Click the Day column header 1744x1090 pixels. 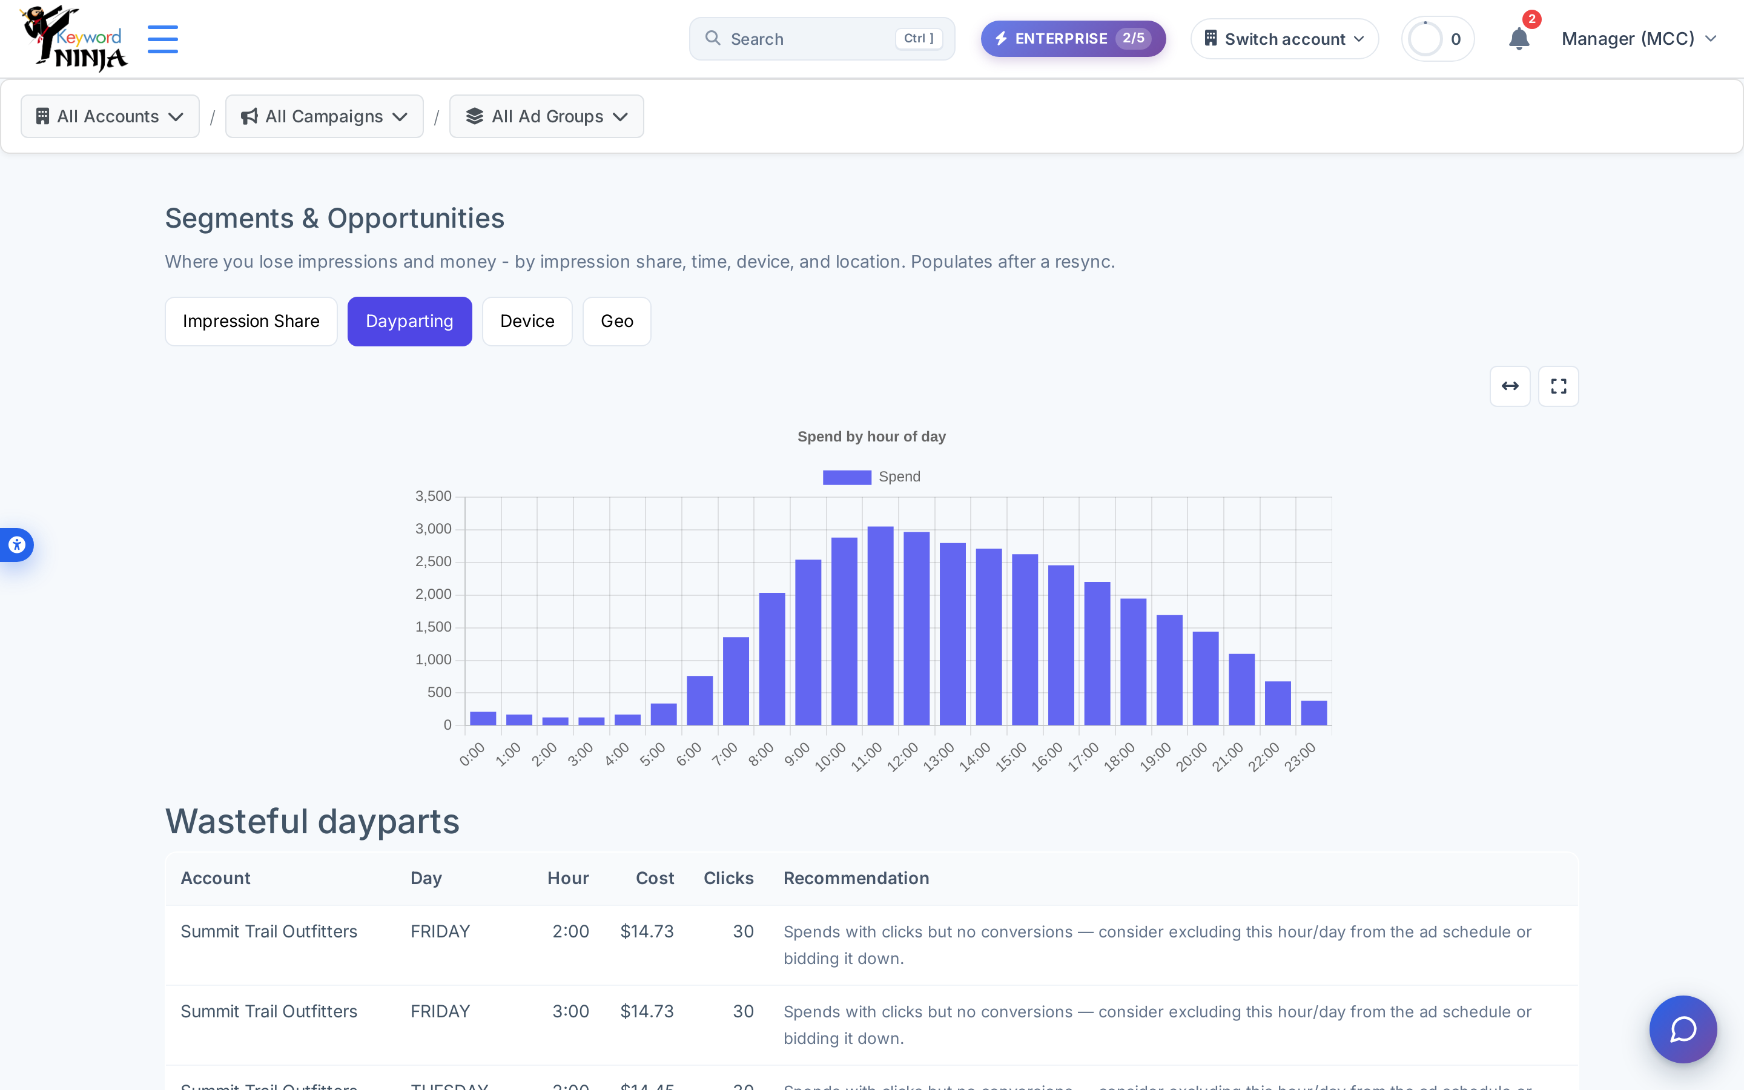[426, 878]
